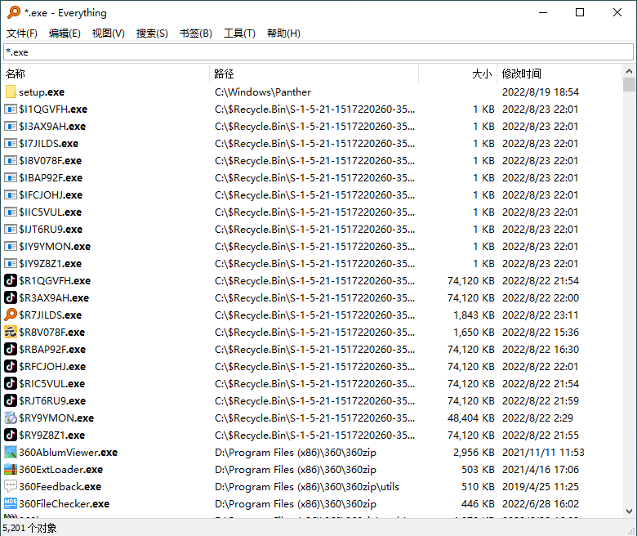Select file name 360FileChecker.exe

65,503
